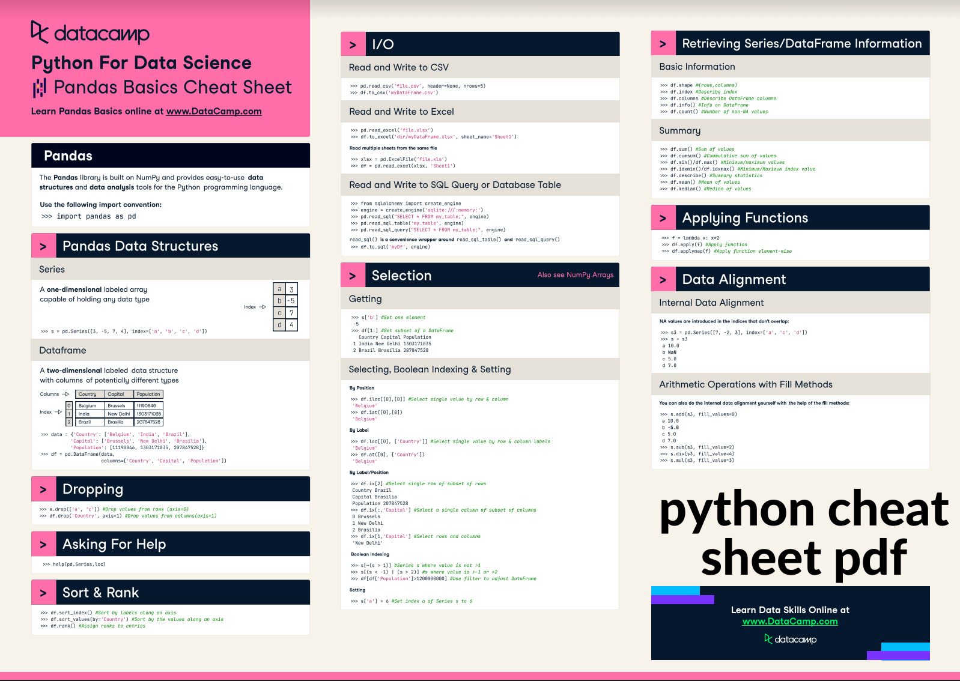Click the chevron icon beside Selection

(353, 276)
